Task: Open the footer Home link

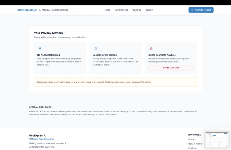Action: point(191,139)
